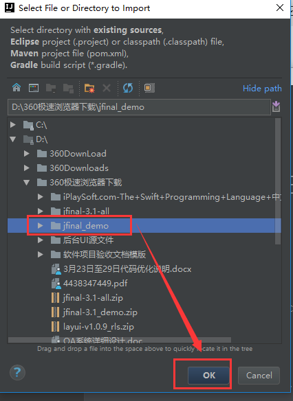Select the jfinal-3.1-all folder
This screenshot has height=401, width=293.
(x=86, y=211)
